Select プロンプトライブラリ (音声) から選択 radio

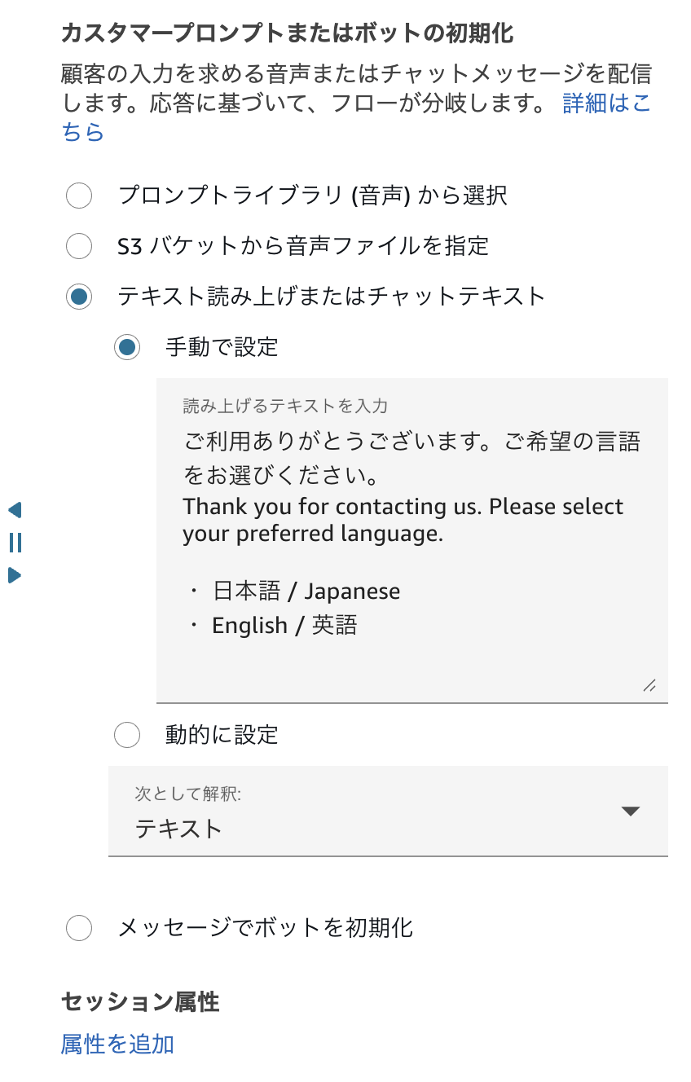click(79, 196)
